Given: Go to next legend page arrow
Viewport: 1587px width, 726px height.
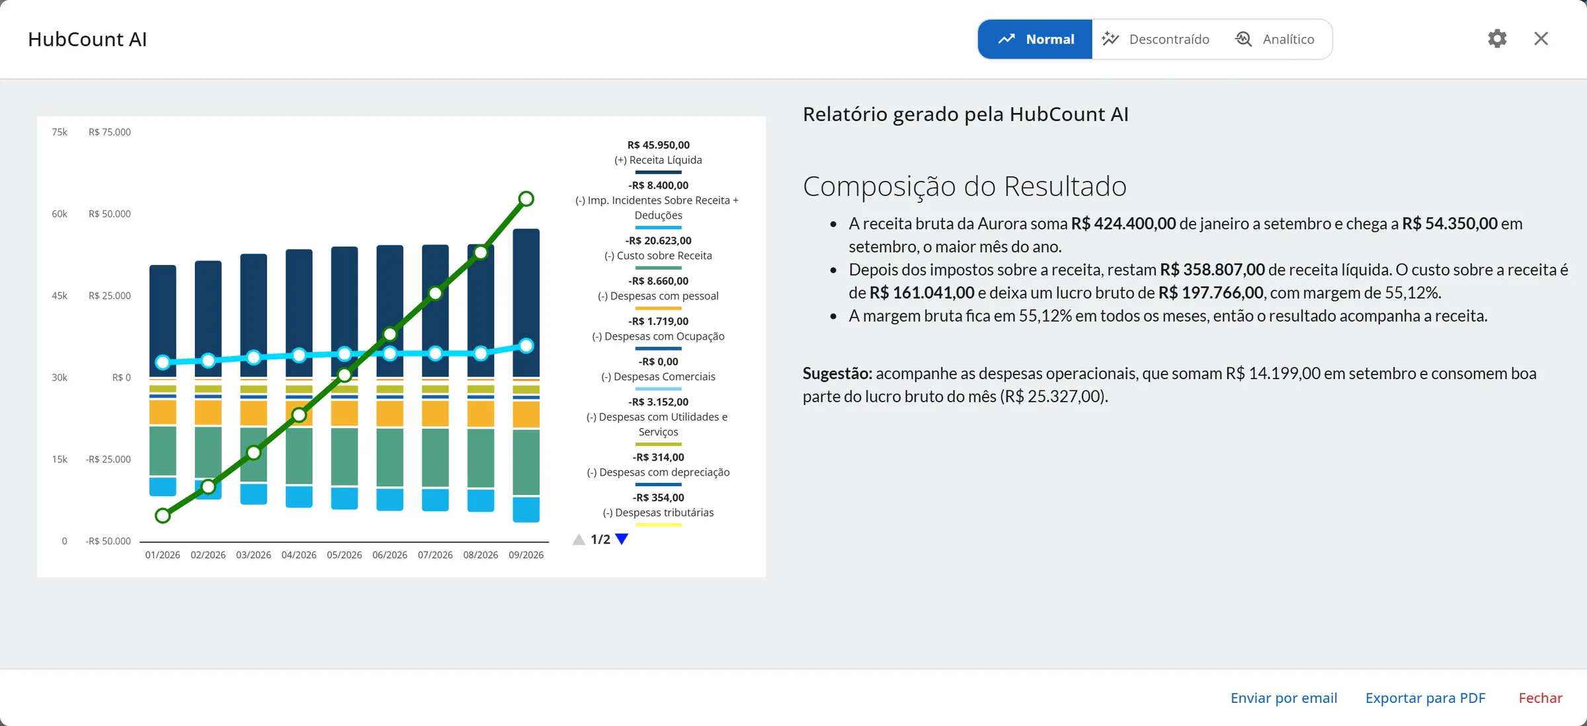Looking at the screenshot, I should click(622, 539).
